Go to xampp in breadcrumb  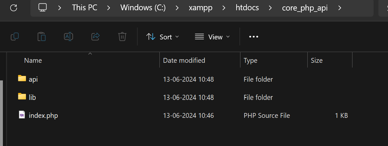pyautogui.click(x=201, y=8)
